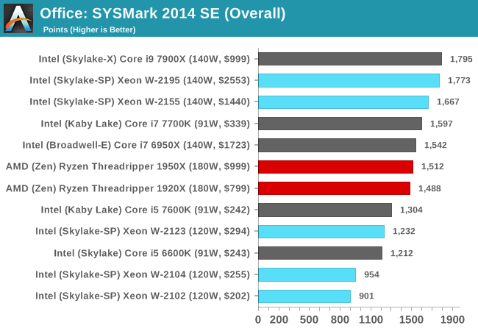This screenshot has height=331, width=478.
Task: Click the gray bar for Core i9 7900X
Action: (350, 59)
